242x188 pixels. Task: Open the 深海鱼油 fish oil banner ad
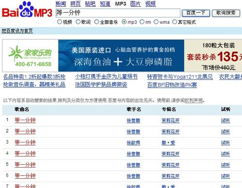point(121,56)
